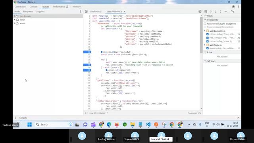The image size is (254, 143).
Task: Uncheck the console.log((req.body breakpoint line 15
Action: 208,34
